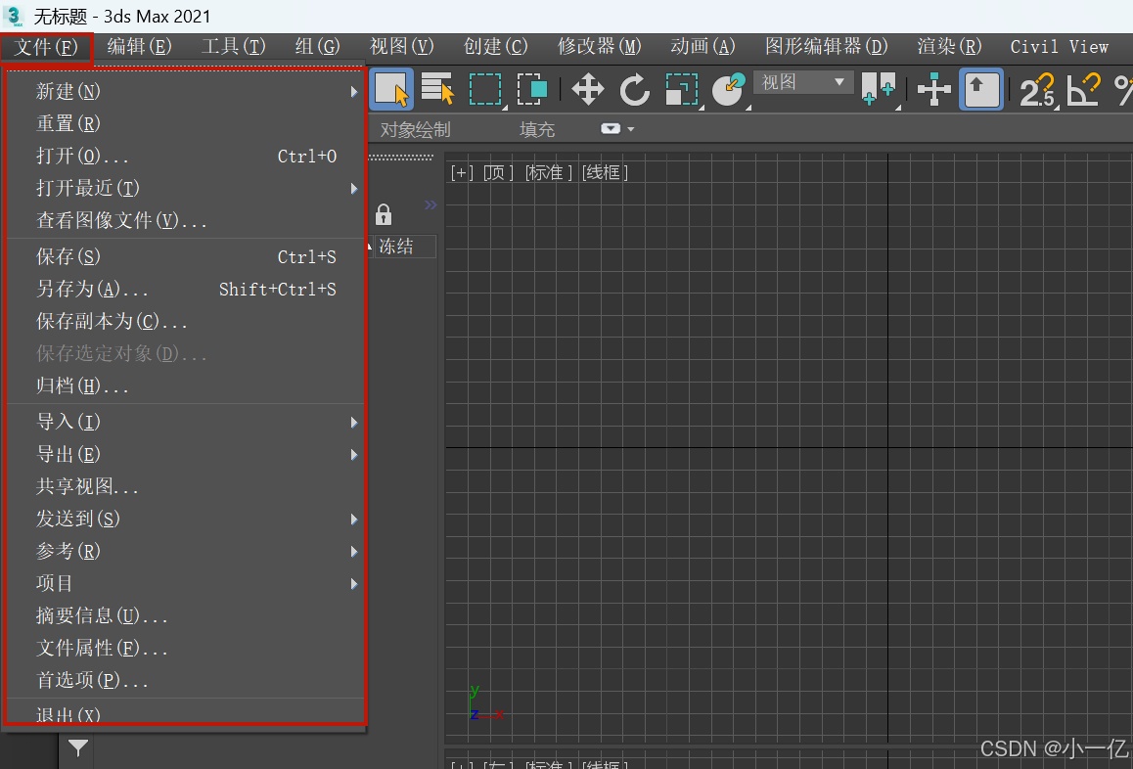Click the [标准] viewport shading label

[549, 173]
